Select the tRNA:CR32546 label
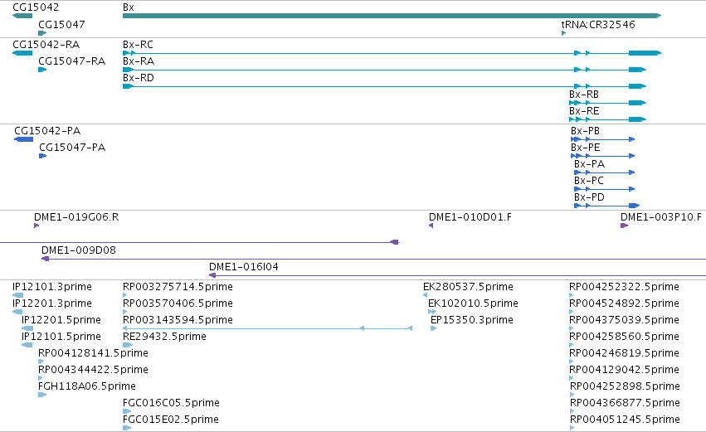The width and height of the screenshot is (706, 432). point(598,24)
